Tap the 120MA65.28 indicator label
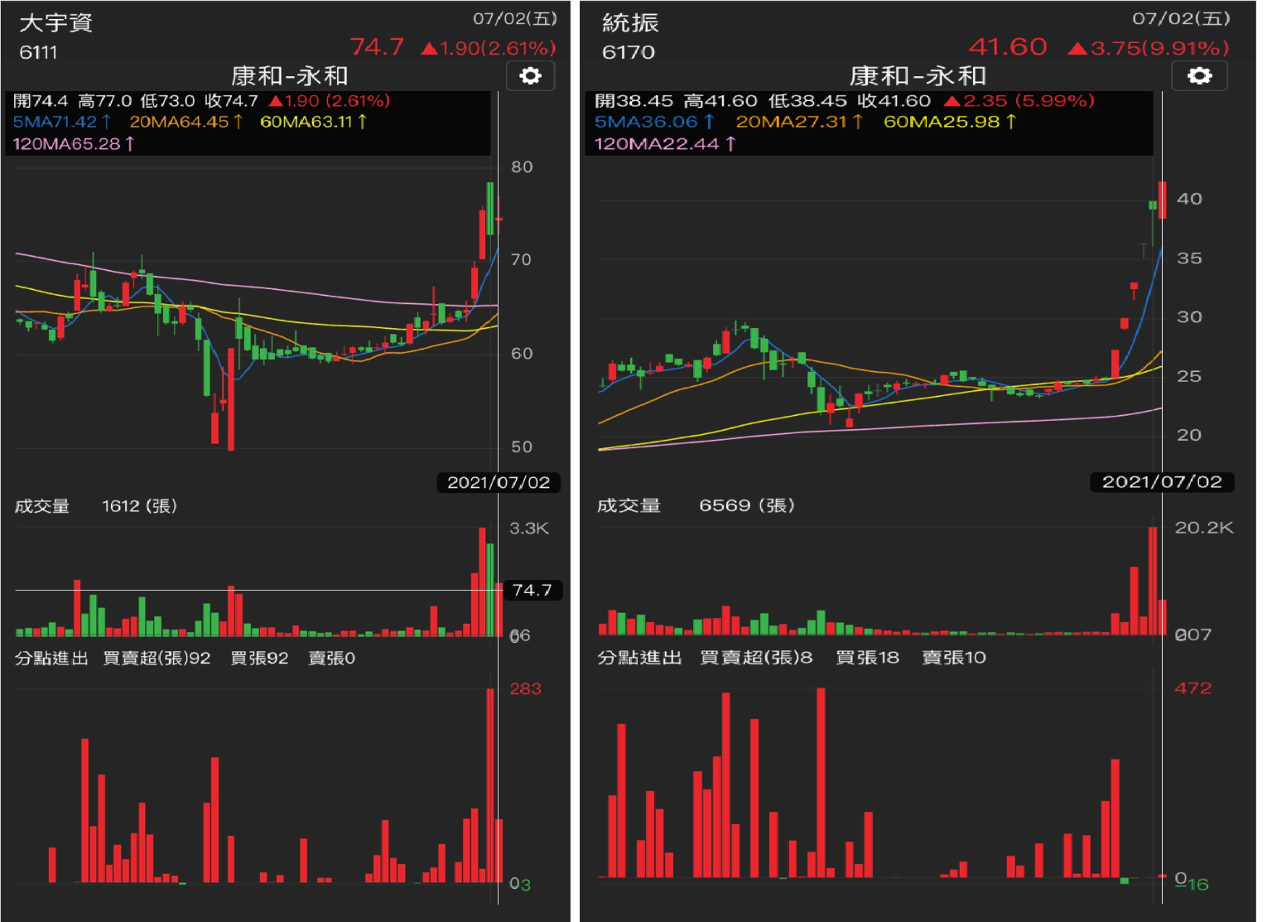1272x922 pixels. click(73, 143)
